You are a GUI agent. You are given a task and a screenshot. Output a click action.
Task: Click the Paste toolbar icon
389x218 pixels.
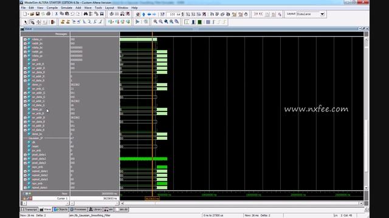click(x=67, y=14)
